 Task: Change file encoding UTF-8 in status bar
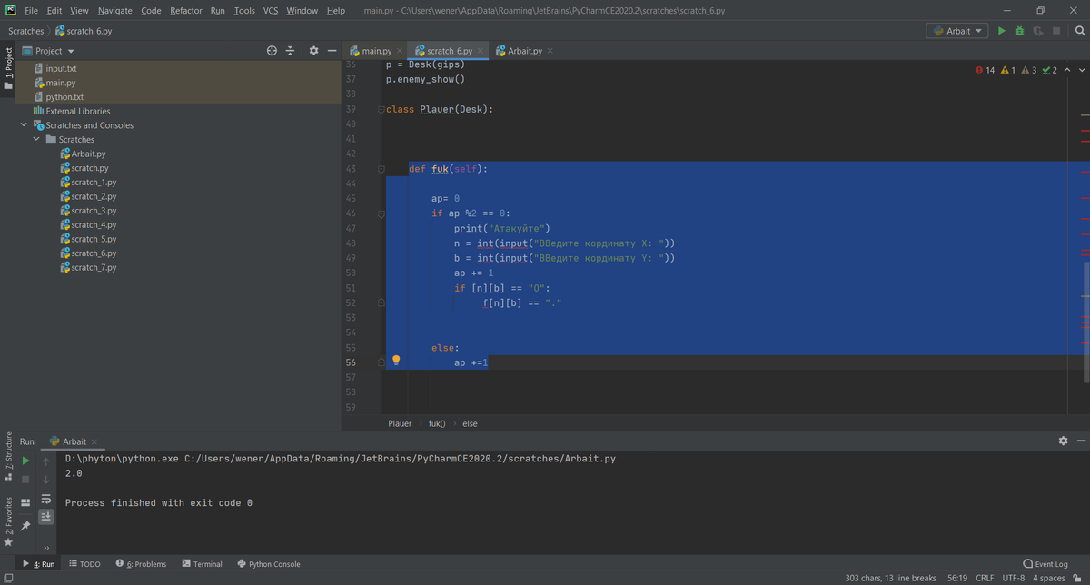tap(1014, 578)
